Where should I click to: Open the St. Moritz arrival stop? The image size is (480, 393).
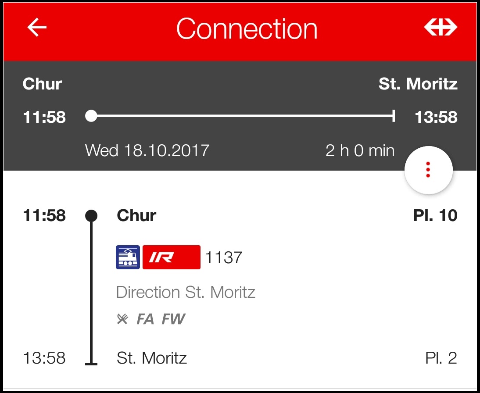point(152,358)
